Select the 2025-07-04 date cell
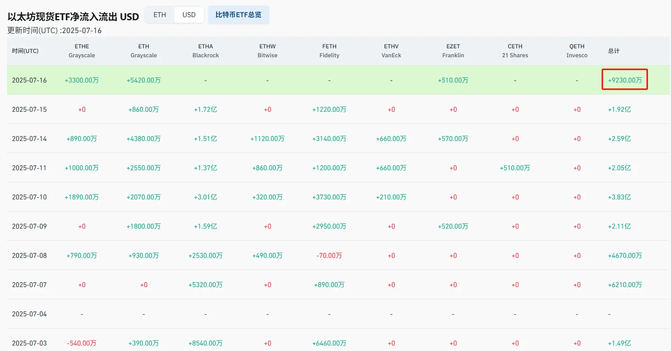 [x=29, y=314]
